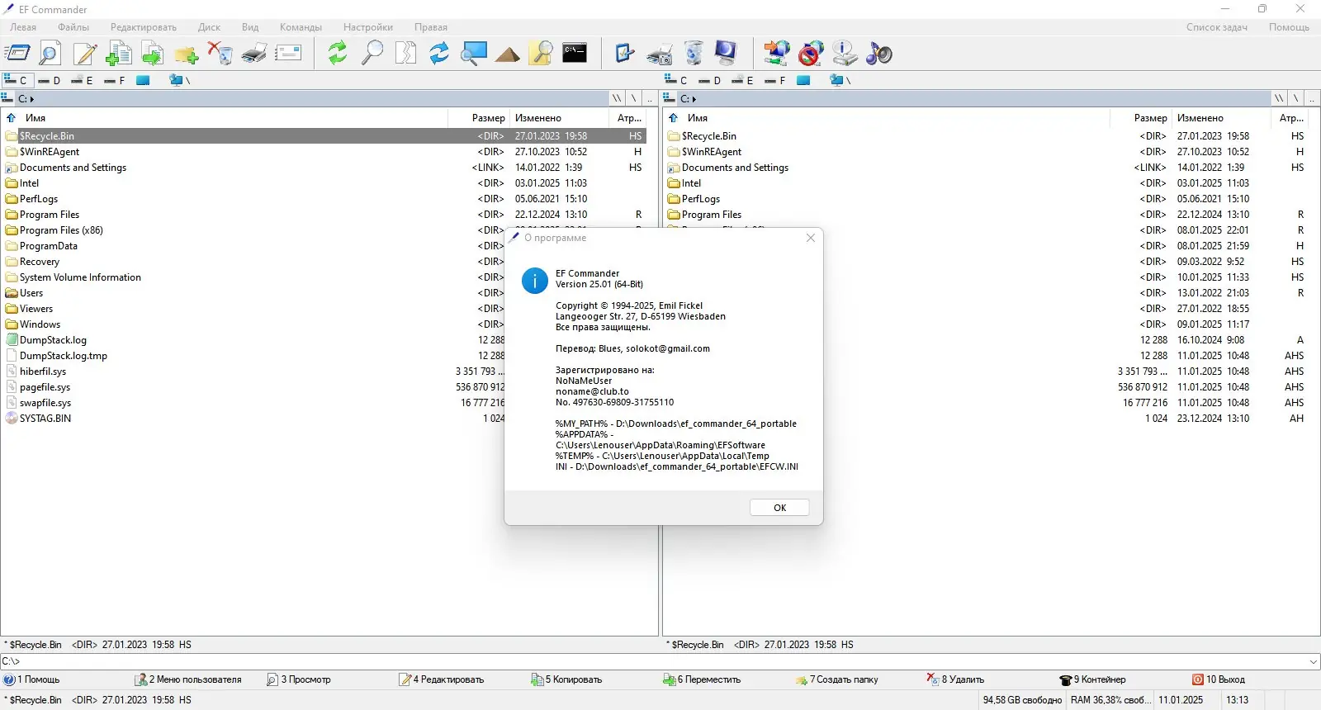The height and width of the screenshot is (710, 1321).
Task: Select drive D in left panel
Action: tap(50, 80)
